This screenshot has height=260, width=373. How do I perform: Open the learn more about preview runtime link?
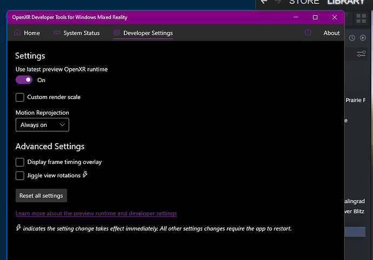96,214
